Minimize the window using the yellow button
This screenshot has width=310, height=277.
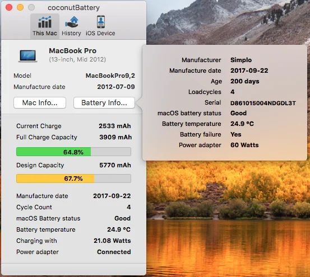(20, 7)
